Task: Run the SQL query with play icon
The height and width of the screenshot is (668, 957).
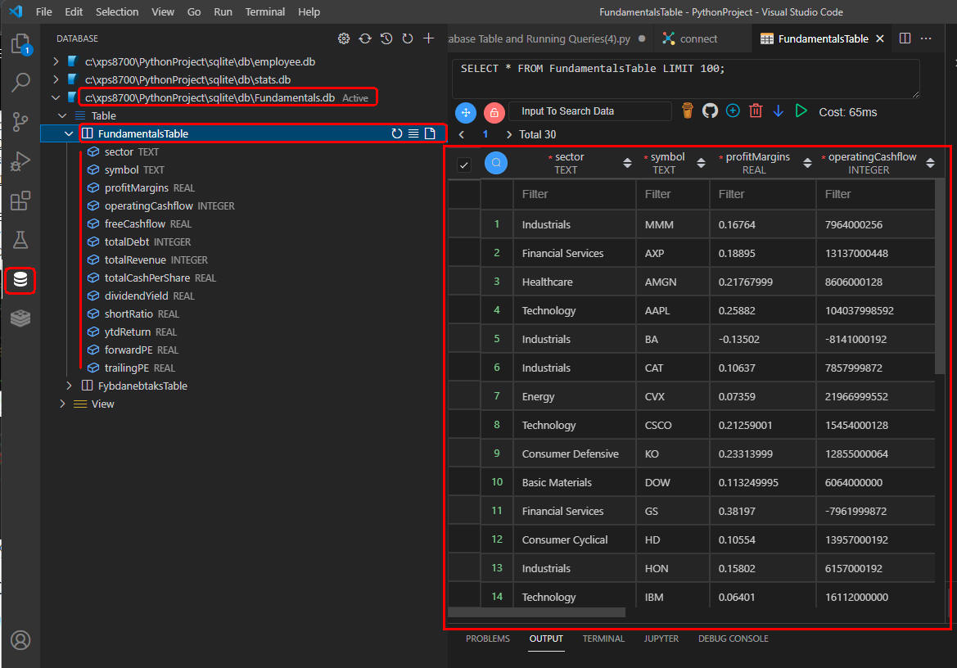Action: click(801, 111)
